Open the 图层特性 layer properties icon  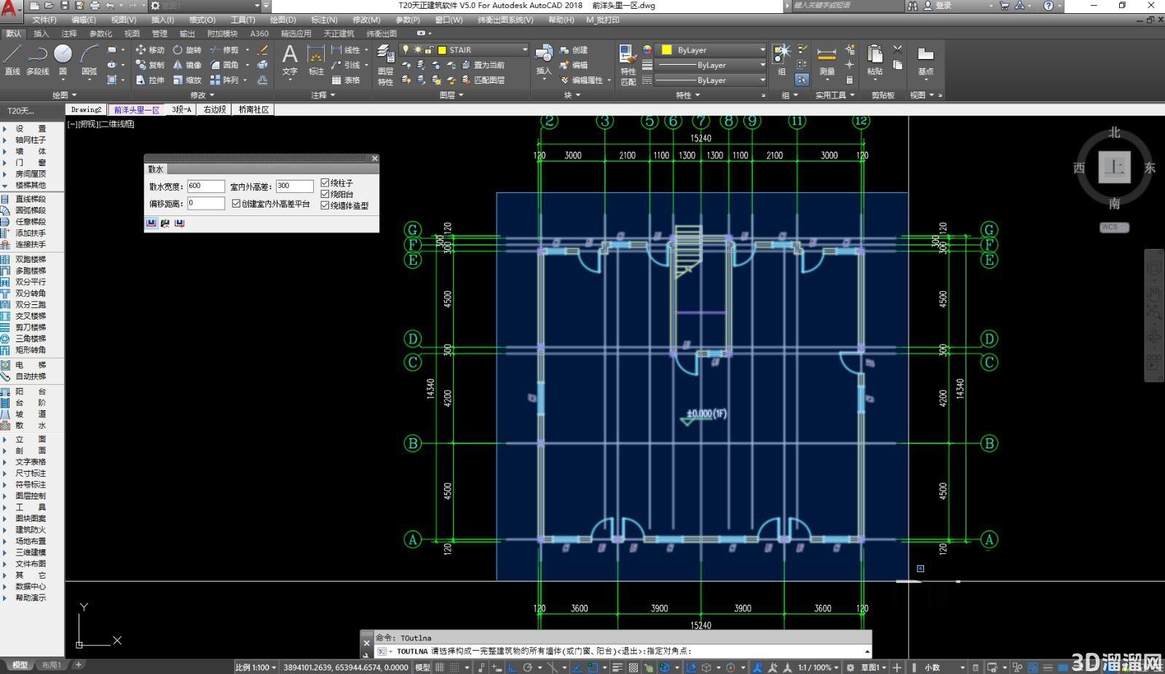[385, 64]
